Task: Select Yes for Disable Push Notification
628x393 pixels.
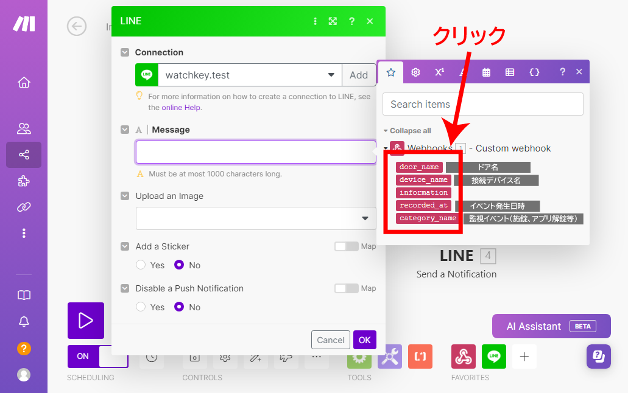Action: (141, 307)
